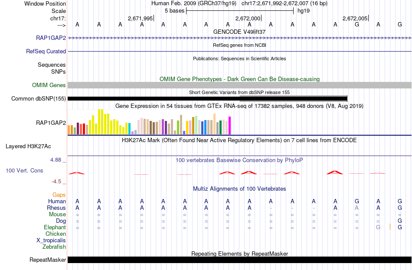Click the gray OMIM Genes bar

[239, 85]
